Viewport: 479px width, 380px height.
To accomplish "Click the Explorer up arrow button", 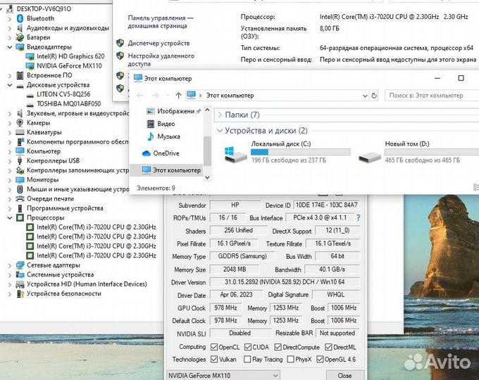I will pyautogui.click(x=179, y=96).
